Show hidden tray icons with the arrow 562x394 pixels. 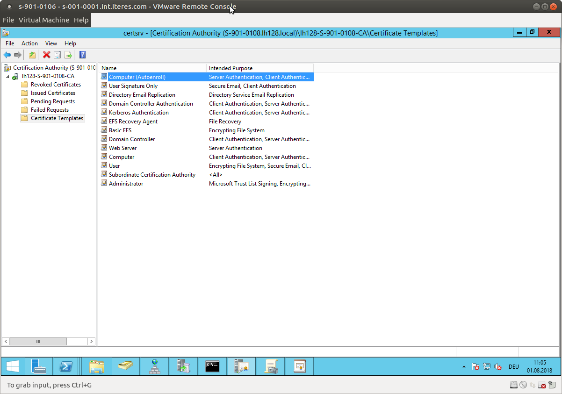point(464,367)
